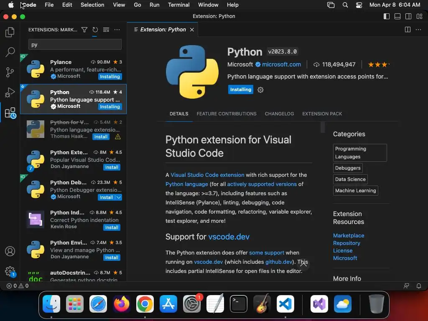Select Programming Languages category

click(360, 153)
